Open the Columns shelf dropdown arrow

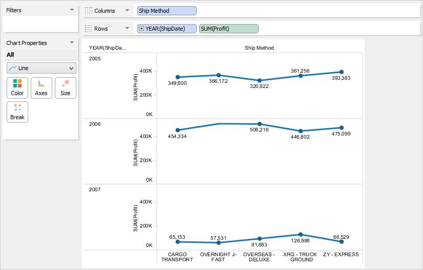(127, 11)
